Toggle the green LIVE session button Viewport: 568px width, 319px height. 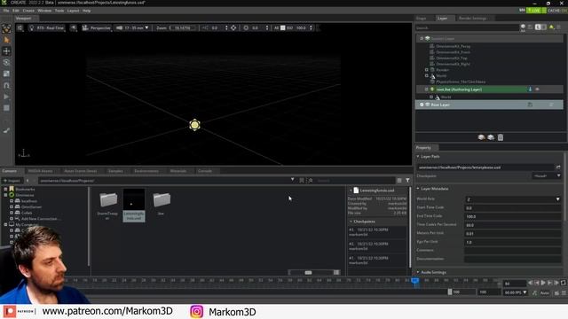click(x=536, y=11)
